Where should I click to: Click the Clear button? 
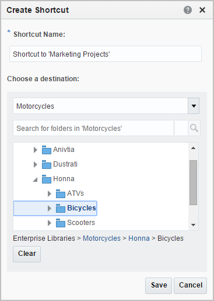[x=27, y=254]
